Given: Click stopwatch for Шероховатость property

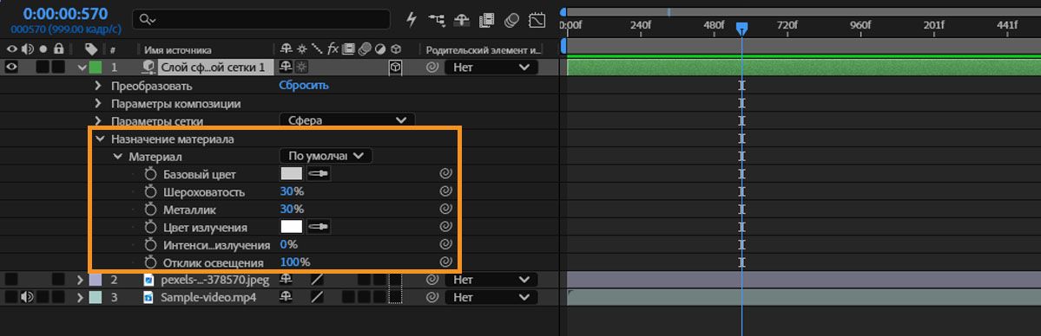Looking at the screenshot, I should tap(150, 192).
